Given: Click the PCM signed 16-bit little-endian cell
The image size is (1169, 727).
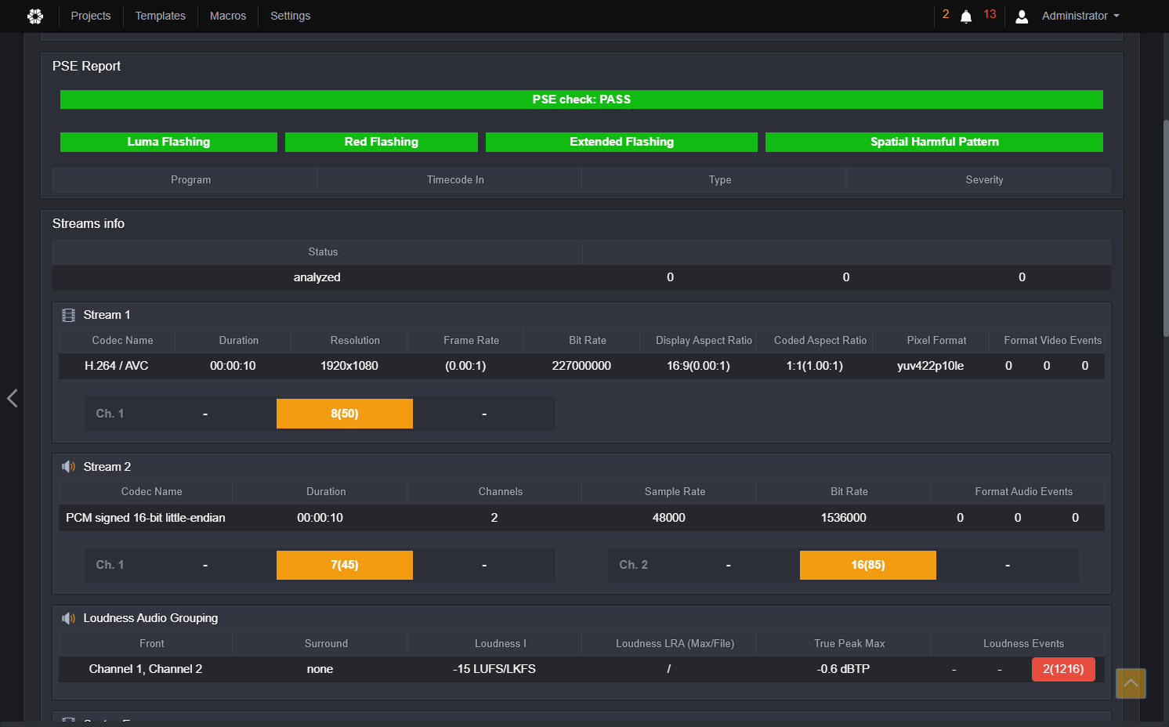Looking at the screenshot, I should [x=146, y=518].
